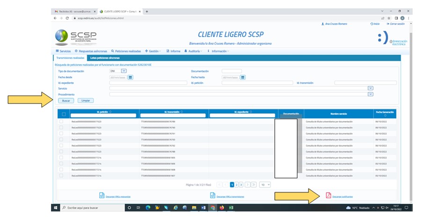This screenshot has width=427, height=217.
Task: Check the row with transmission ending 9561907
Action: click(61, 176)
